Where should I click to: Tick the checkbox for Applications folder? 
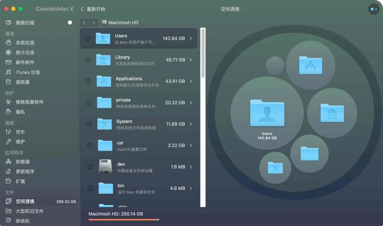click(x=88, y=81)
